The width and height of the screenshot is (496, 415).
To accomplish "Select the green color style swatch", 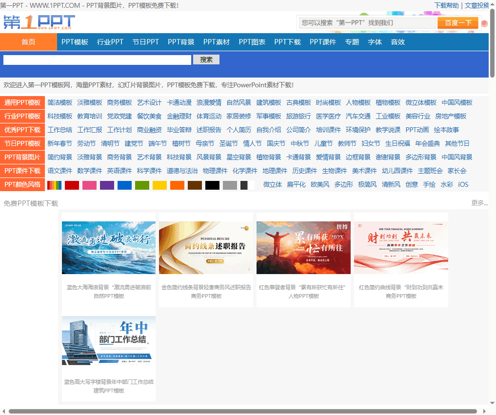I will [142, 185].
